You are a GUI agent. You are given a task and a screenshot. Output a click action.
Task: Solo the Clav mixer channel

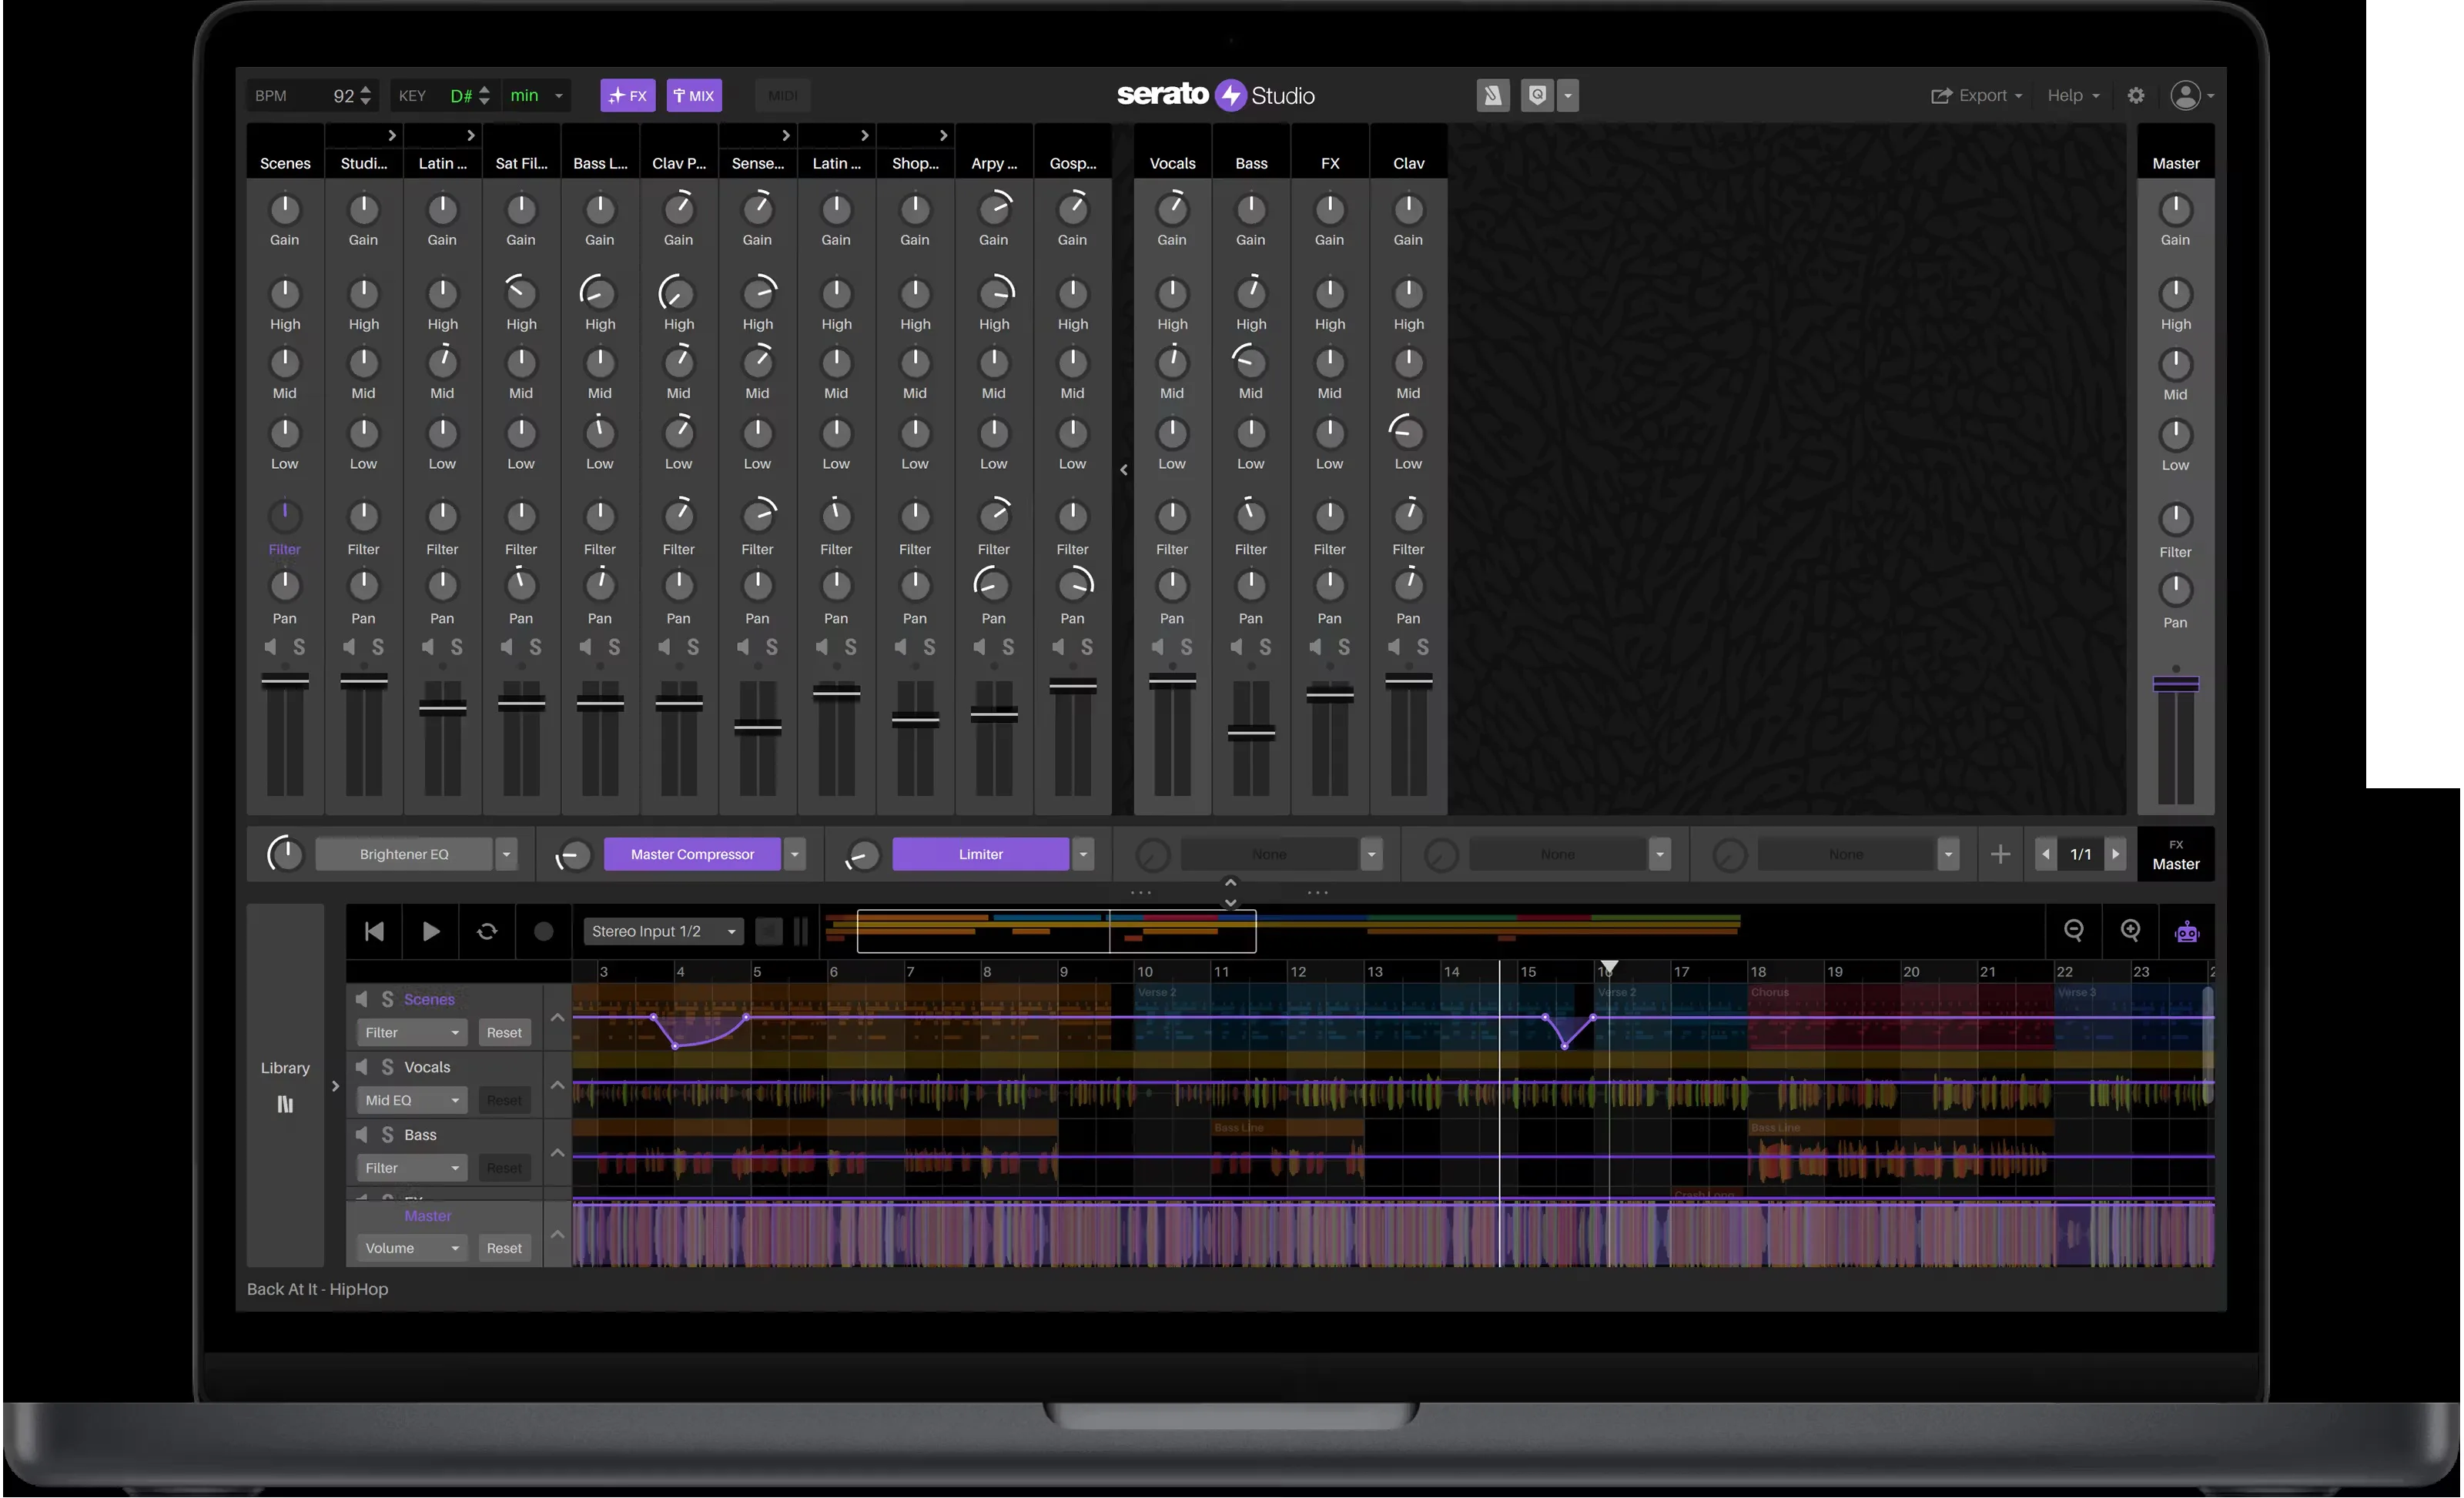click(1423, 648)
